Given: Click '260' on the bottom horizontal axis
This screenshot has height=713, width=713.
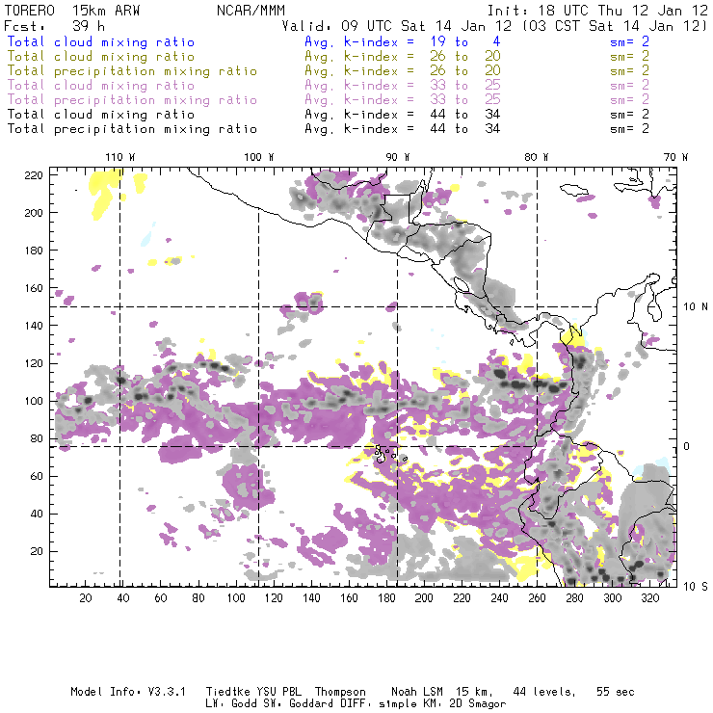Looking at the screenshot, I should coord(537,598).
